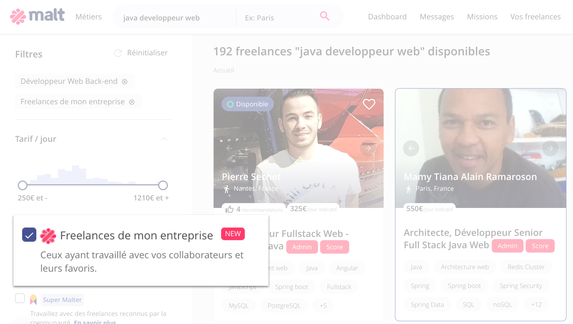Click the +12 more skills tag
Screen dimensions: 573x324
536,304
